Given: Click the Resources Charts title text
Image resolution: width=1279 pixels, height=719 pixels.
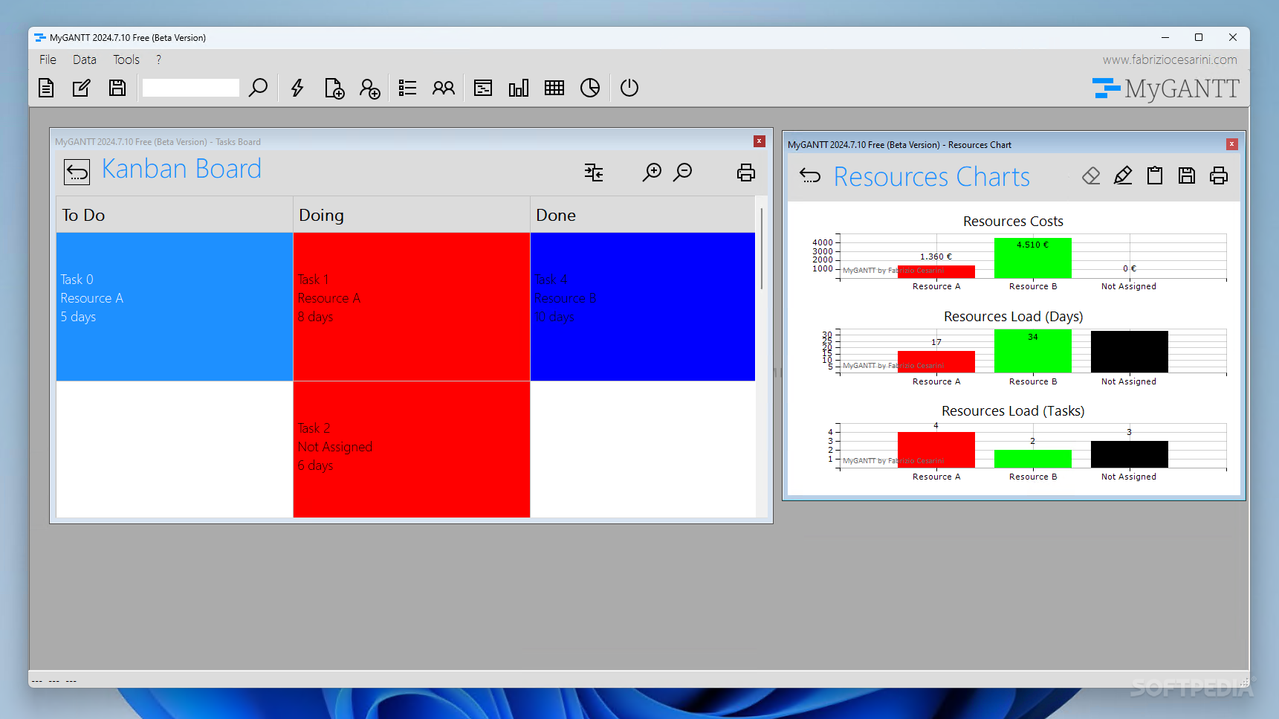Looking at the screenshot, I should point(932,177).
